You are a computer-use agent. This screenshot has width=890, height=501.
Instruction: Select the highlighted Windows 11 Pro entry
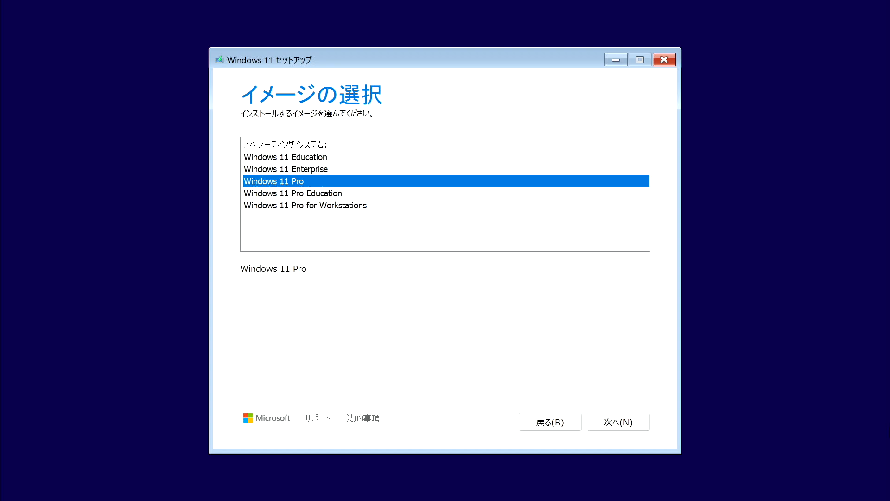tap(446, 181)
